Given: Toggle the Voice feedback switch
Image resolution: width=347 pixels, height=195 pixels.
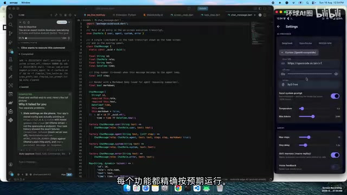Looking at the screenshot, I should 335,167.
